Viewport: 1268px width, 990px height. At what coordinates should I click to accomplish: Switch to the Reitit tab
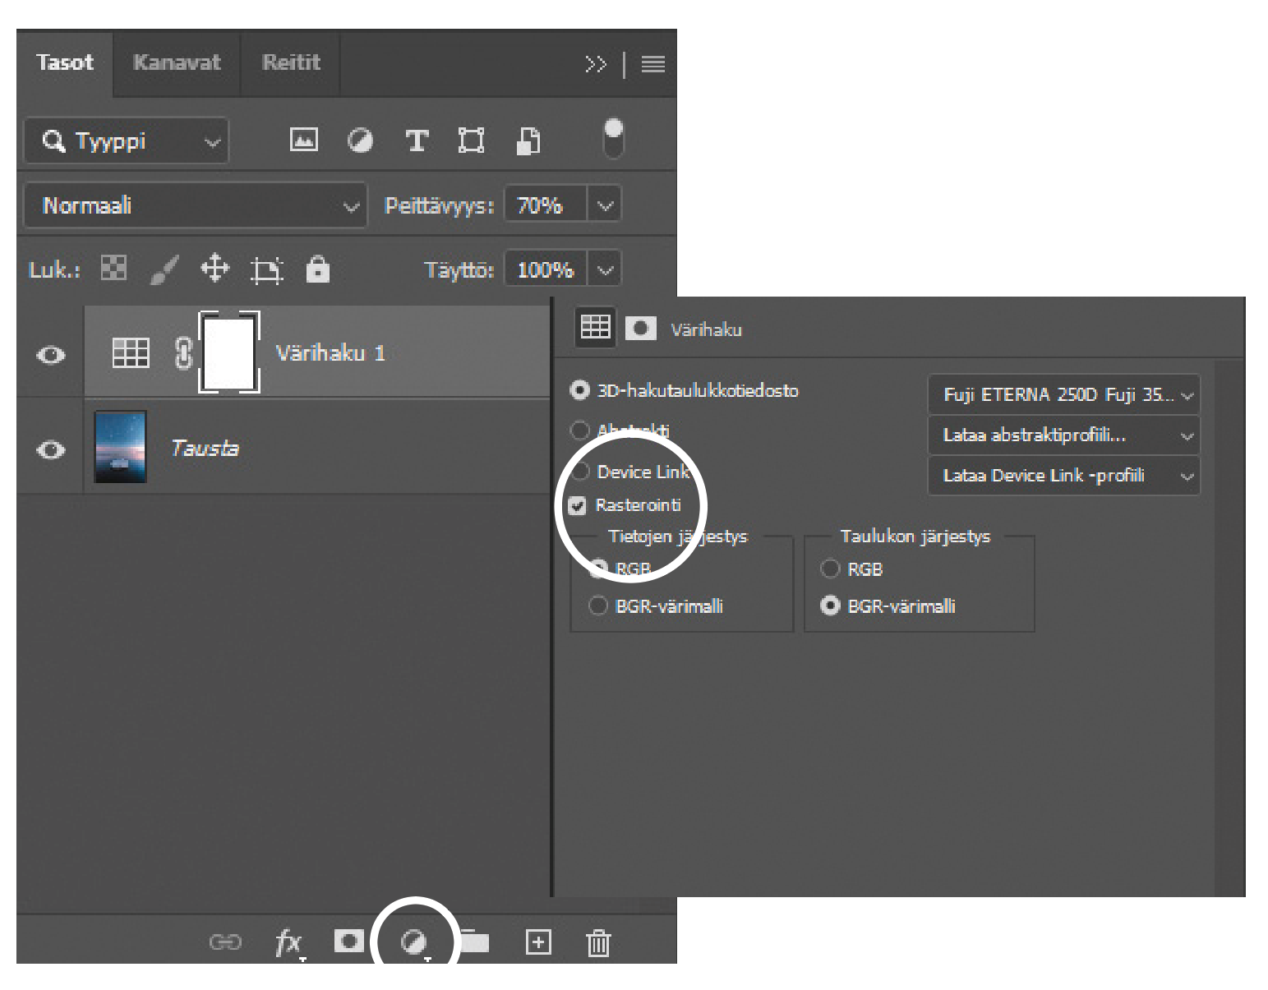point(291,63)
